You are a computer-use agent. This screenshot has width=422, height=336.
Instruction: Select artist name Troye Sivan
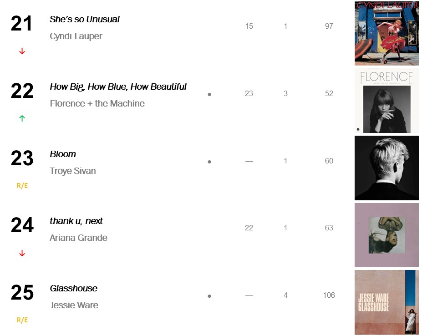pyautogui.click(x=73, y=171)
